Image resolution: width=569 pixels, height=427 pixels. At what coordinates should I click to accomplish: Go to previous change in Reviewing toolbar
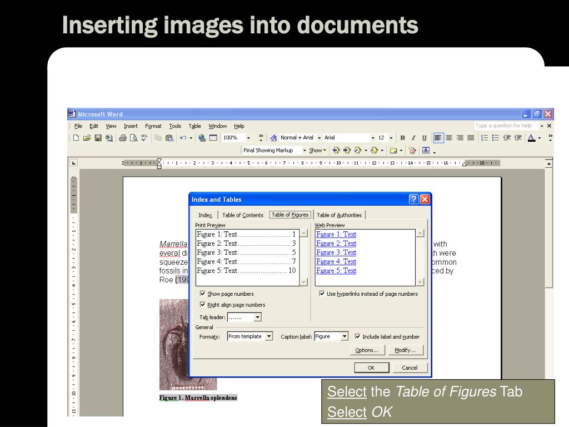336,150
